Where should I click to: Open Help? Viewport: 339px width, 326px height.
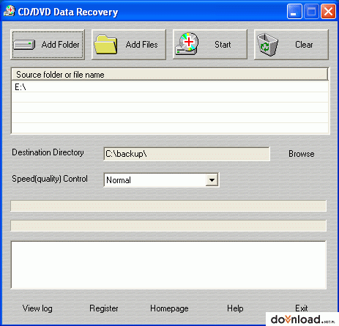coord(235,308)
